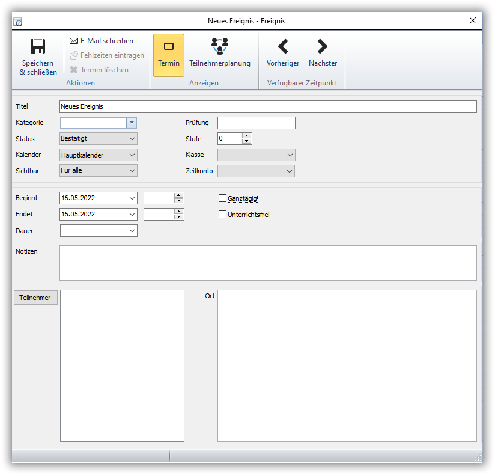Open the Kalender dropdown with Hauptkalender

click(x=132, y=155)
